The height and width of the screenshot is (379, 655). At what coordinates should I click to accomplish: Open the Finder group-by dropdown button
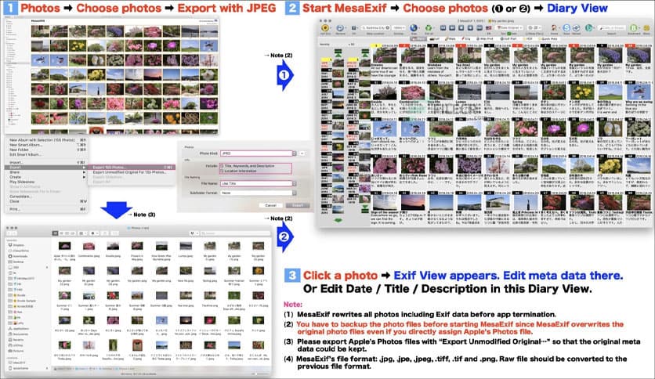83,233
